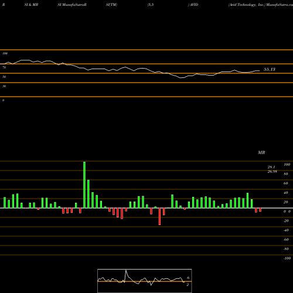Click the 'SI(TM)' header text

pos(111,5)
